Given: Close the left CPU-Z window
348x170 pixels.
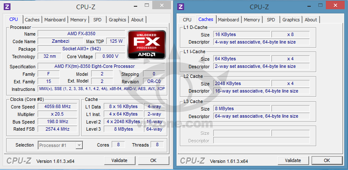Looking at the screenshot, I should click(162, 5).
